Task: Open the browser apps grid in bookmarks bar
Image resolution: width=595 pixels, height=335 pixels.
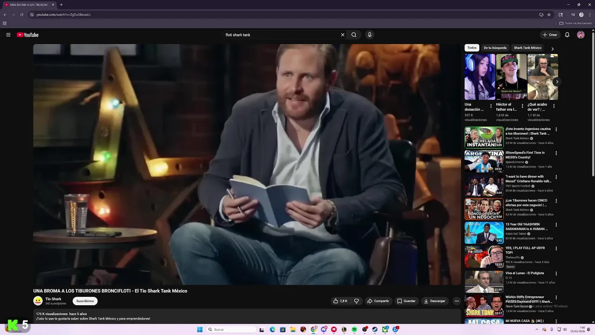Action: [5, 23]
